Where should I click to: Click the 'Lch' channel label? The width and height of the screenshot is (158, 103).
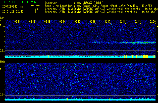point(2,18)
